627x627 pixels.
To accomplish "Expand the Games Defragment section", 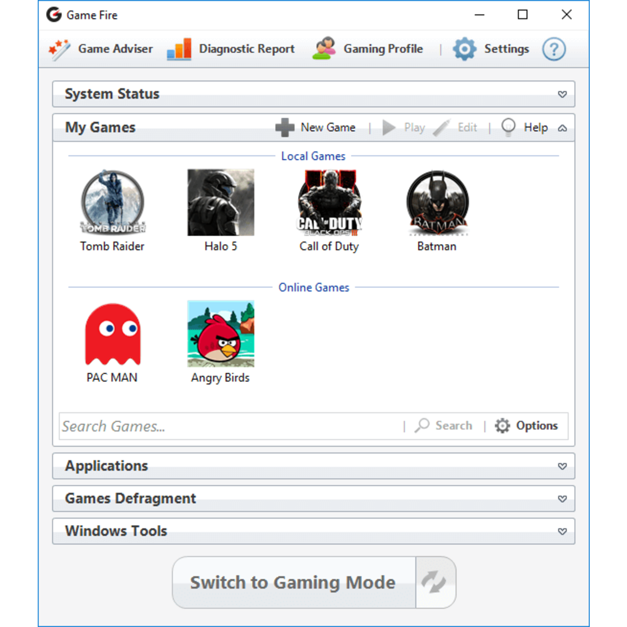I will coord(562,499).
